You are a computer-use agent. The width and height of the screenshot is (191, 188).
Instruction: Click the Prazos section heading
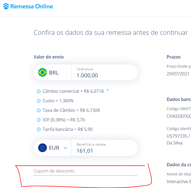click(x=174, y=57)
